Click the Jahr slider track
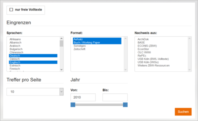This screenshot has height=121, width=198. pyautogui.click(x=99, y=105)
